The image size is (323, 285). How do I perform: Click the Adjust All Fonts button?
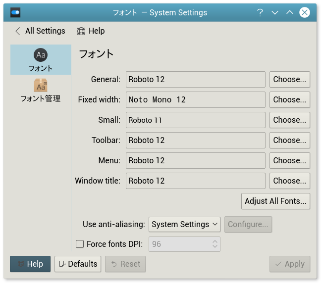tap(275, 201)
